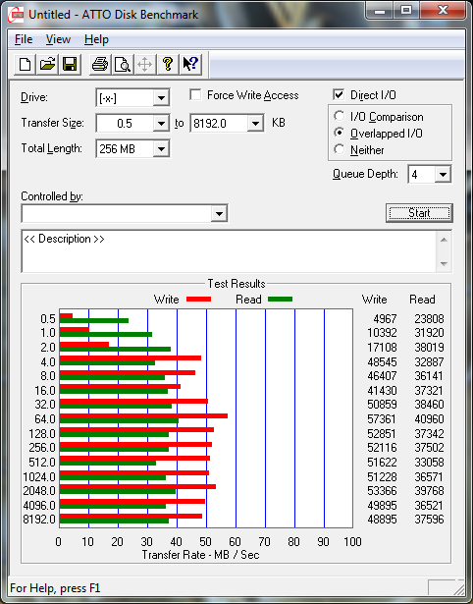Click the 64.0 transfer size row label
473x604 pixels.
coord(45,418)
